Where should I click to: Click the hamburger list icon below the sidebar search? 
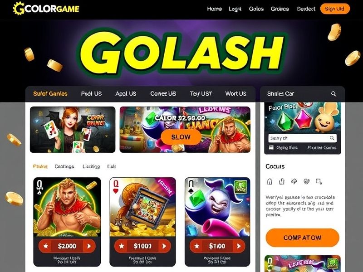[271, 148]
